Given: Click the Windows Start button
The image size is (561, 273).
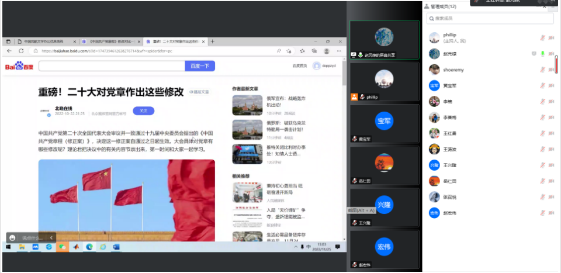Looking at the screenshot, I should 9,247.
